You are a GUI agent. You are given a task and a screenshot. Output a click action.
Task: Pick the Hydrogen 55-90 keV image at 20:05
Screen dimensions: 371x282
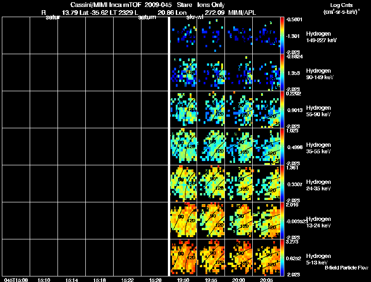click(266, 110)
